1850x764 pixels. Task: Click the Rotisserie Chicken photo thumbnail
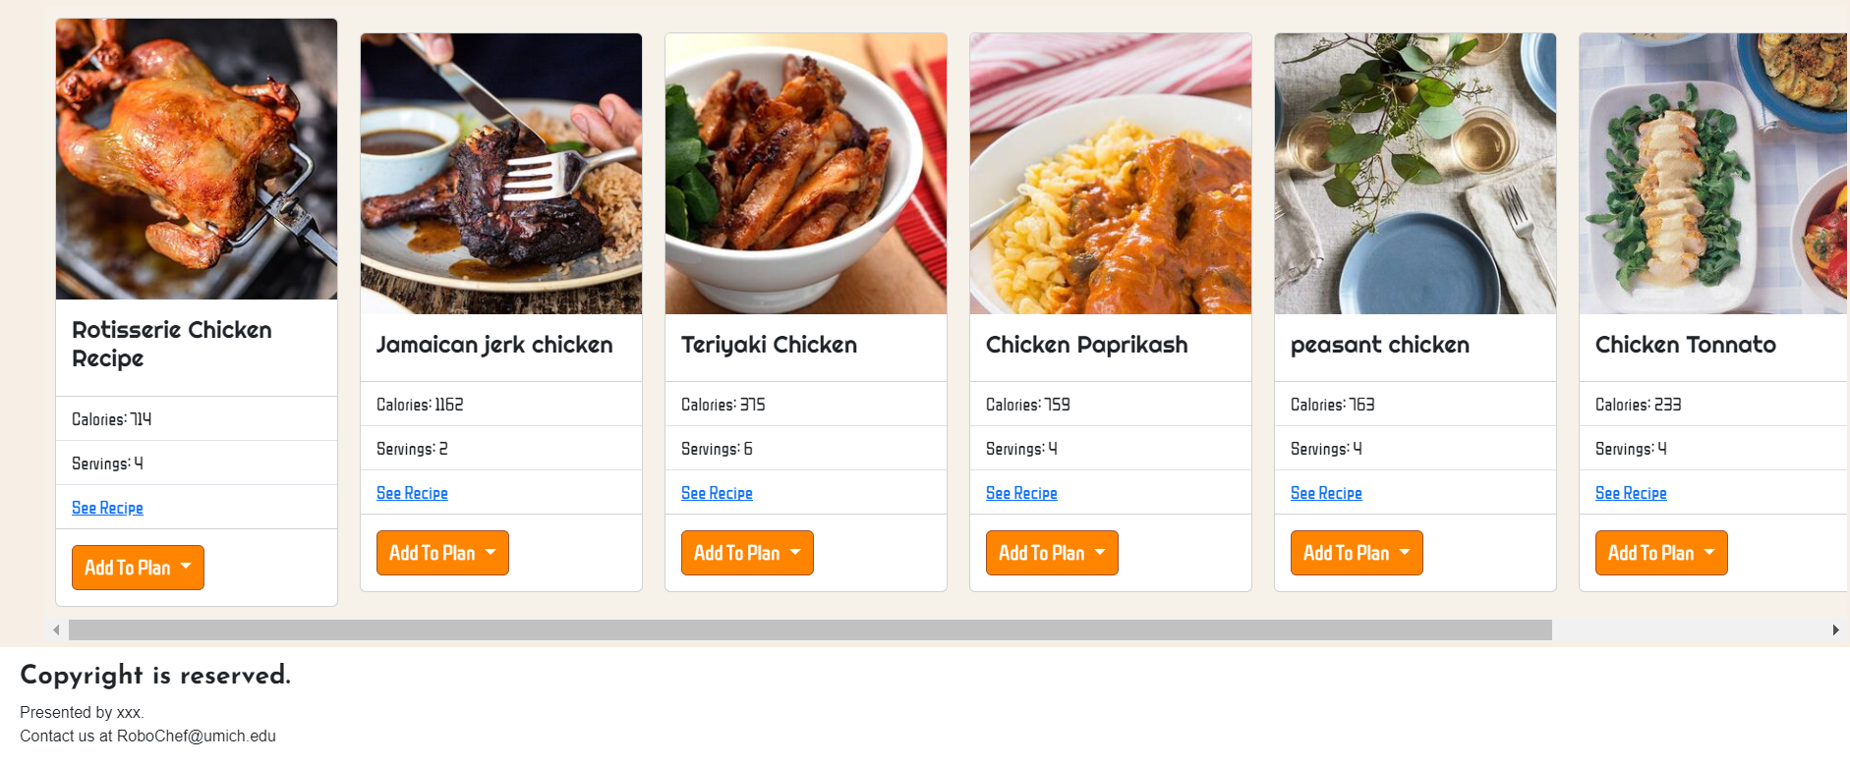197,159
